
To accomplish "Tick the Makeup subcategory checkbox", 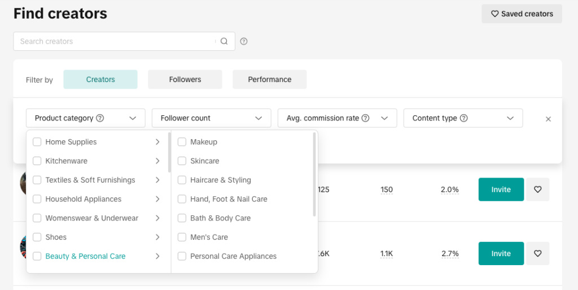I will [x=182, y=142].
